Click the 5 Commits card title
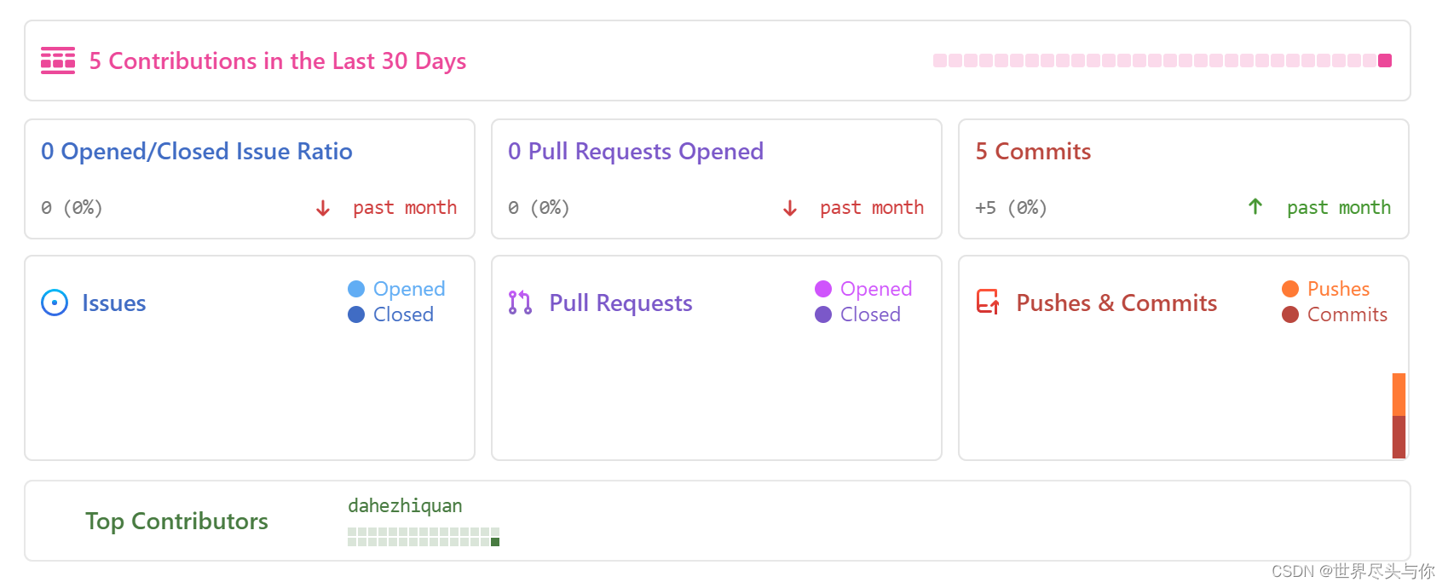The image size is (1448, 588). (1033, 152)
